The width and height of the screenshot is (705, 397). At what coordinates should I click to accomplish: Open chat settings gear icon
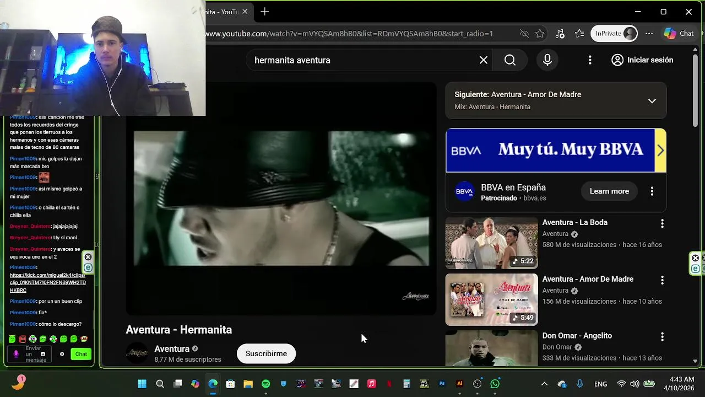pyautogui.click(x=62, y=354)
